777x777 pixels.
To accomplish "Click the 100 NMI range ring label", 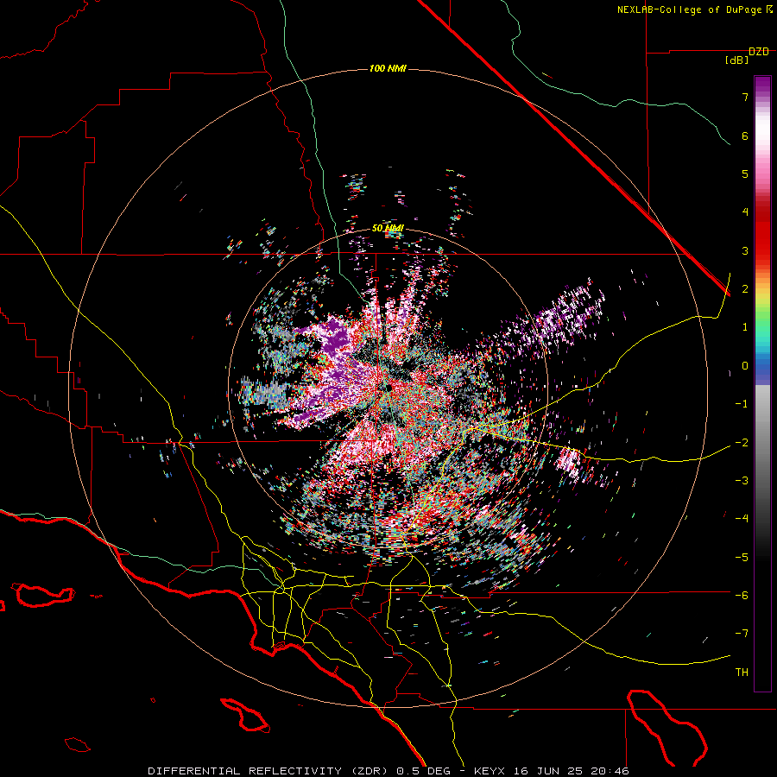I will [388, 68].
